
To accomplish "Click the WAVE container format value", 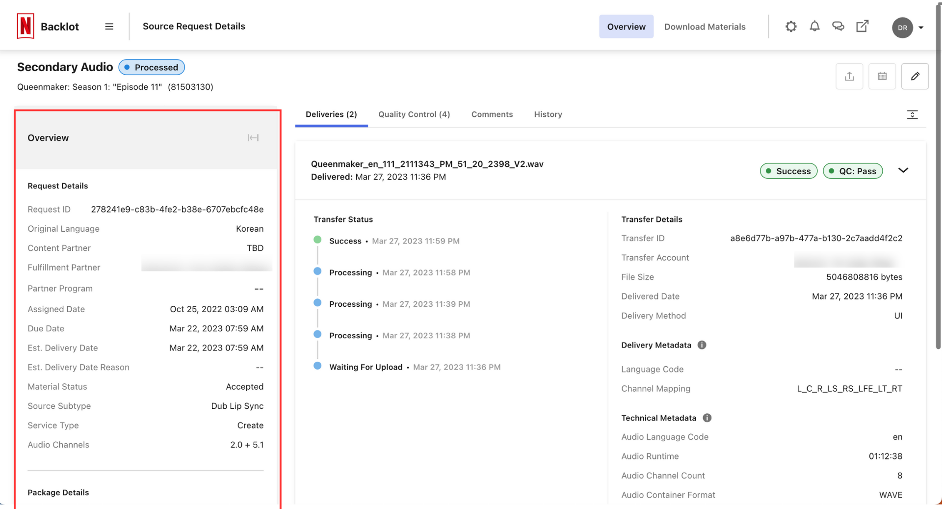I will 891,495.
